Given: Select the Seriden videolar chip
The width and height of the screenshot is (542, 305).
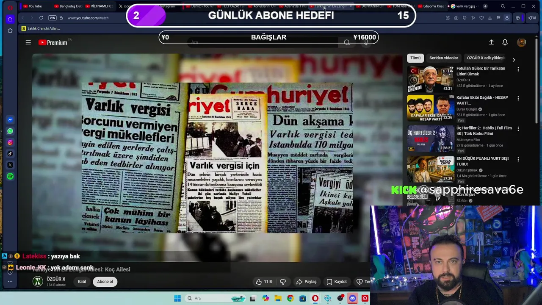Looking at the screenshot, I should click(444, 58).
